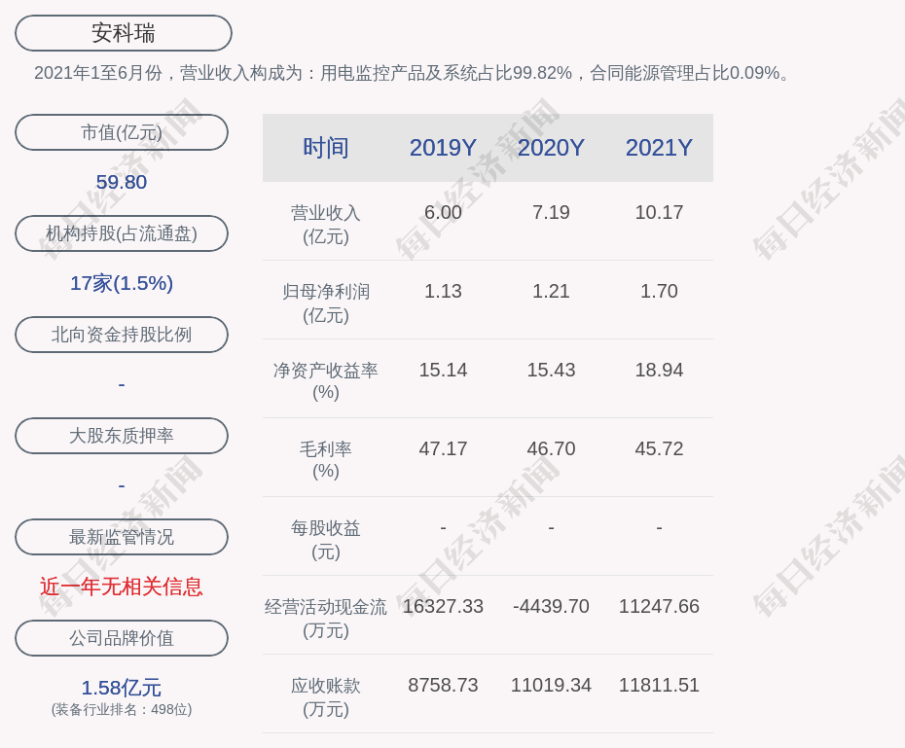Select the 大股东质押率 pill label
905x748 pixels.
[122, 436]
